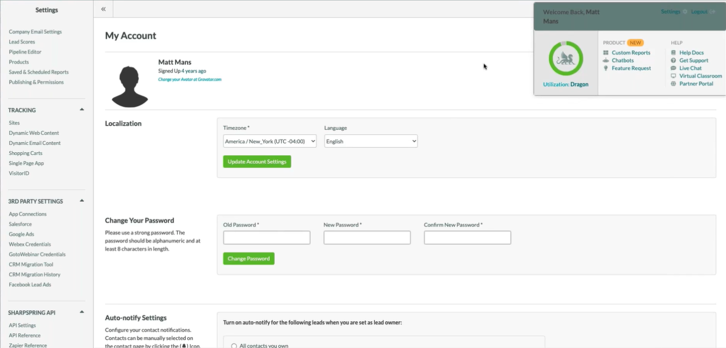Viewport: 726px width, 348px height.
Task: Collapse the settings sidebar with double-chevron icon
Action: 104,9
